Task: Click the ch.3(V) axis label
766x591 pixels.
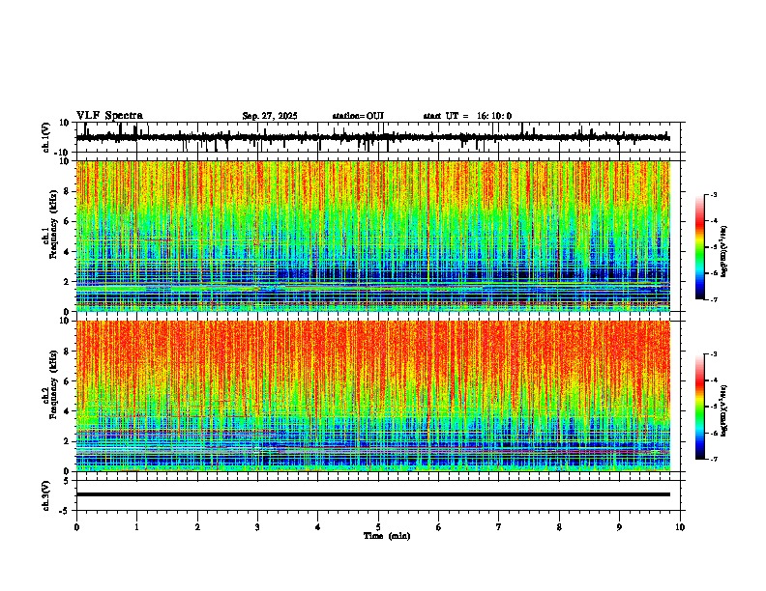Action: 46,495
